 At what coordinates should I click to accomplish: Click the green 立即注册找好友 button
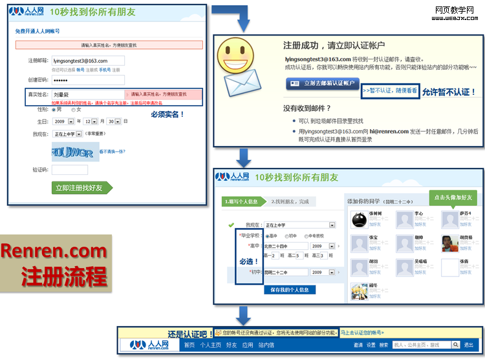pyautogui.click(x=81, y=188)
